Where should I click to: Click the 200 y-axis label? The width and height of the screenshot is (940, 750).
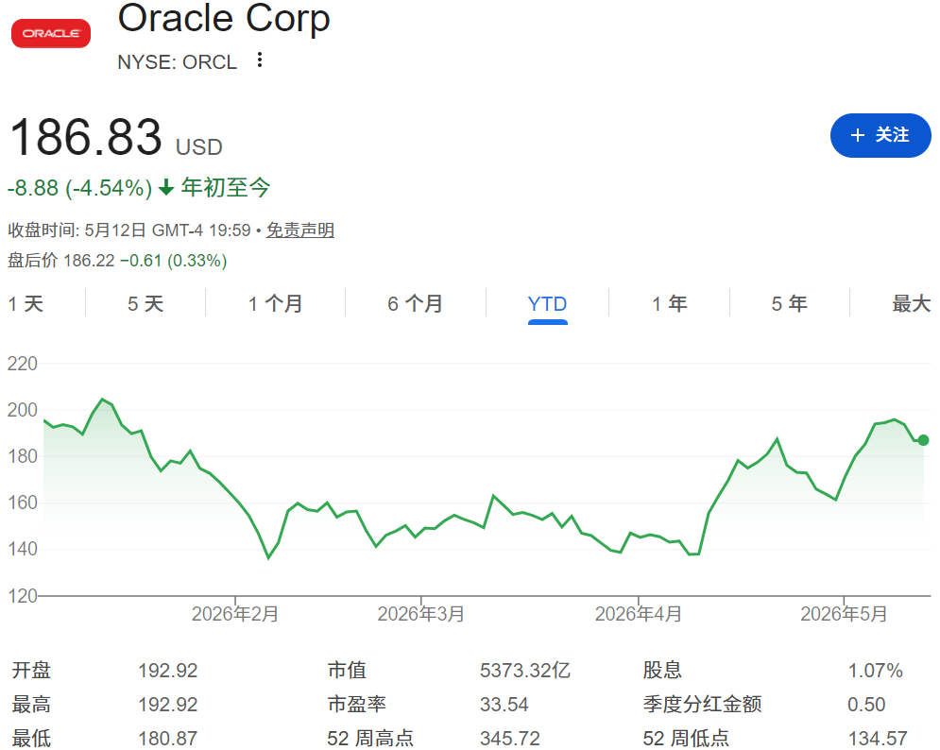(22, 410)
